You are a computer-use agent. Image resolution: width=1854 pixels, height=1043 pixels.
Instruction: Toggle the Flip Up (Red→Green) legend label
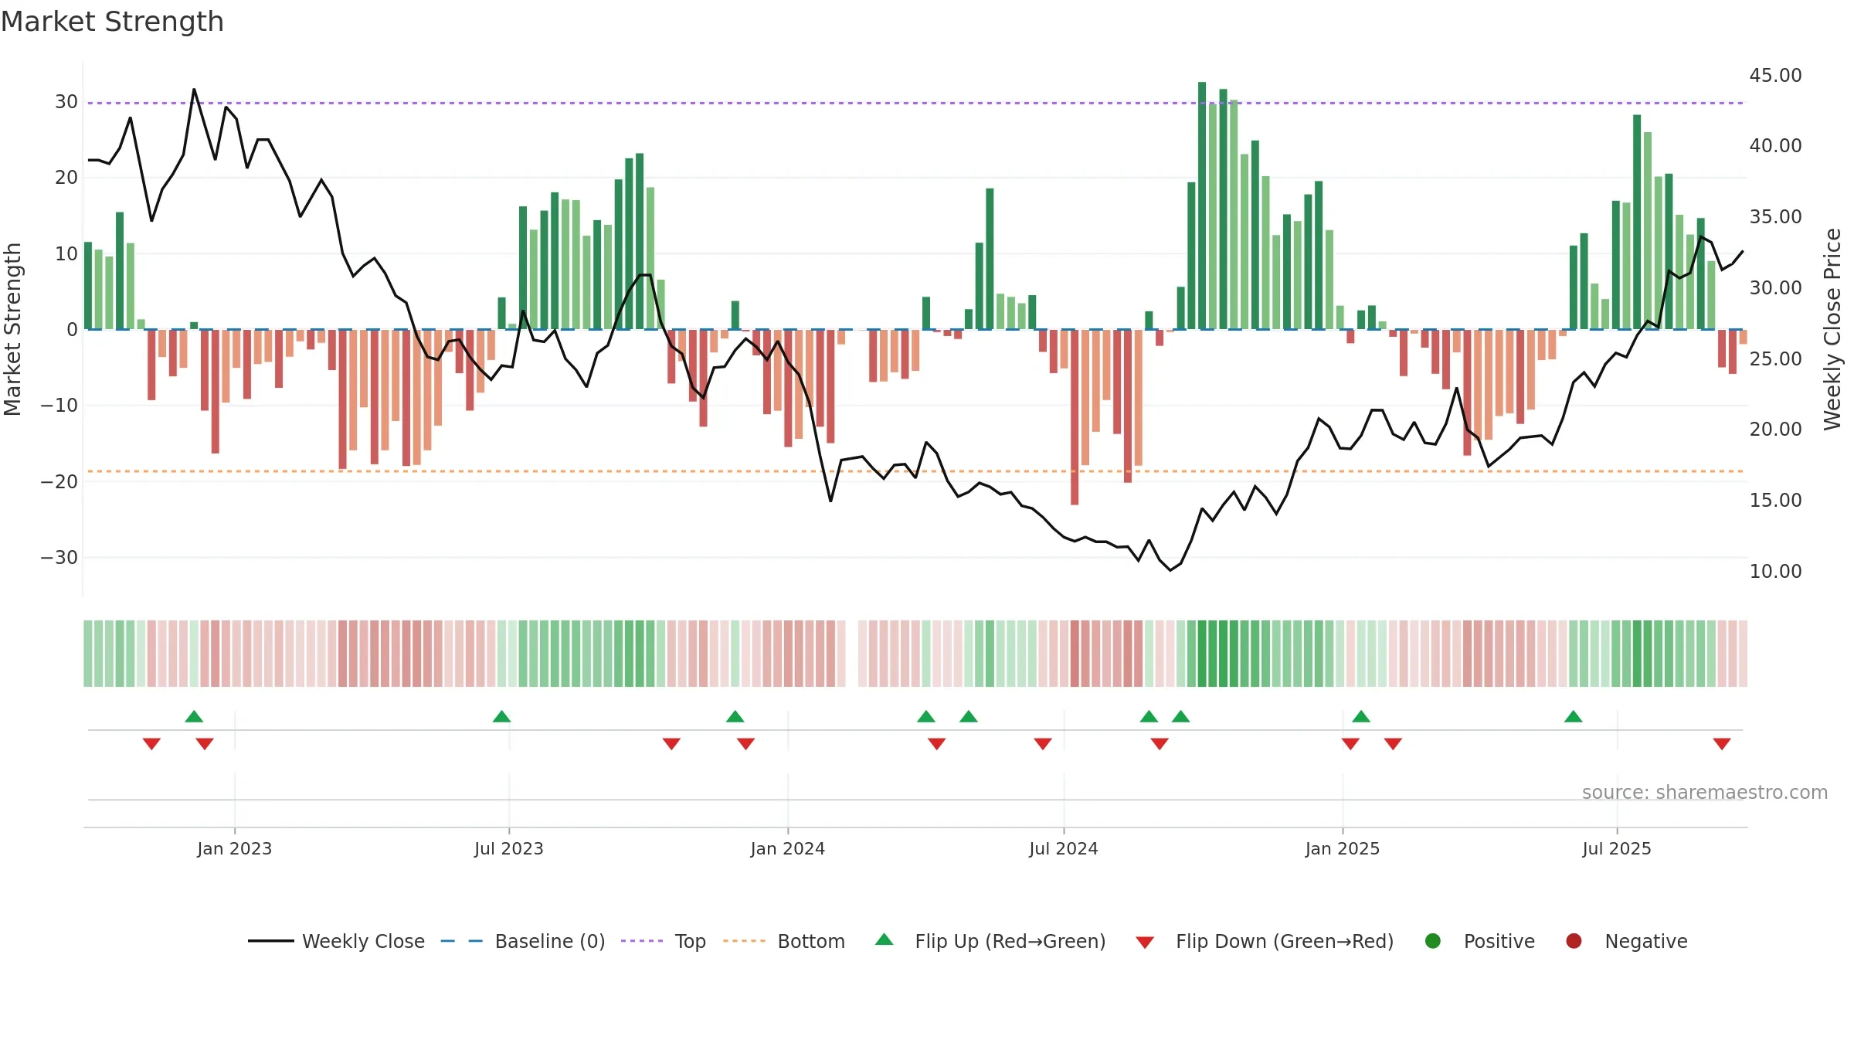[x=1010, y=941]
